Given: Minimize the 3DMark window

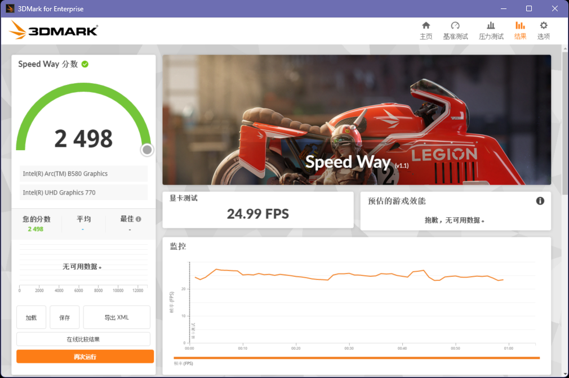Looking at the screenshot, I should (503, 8).
